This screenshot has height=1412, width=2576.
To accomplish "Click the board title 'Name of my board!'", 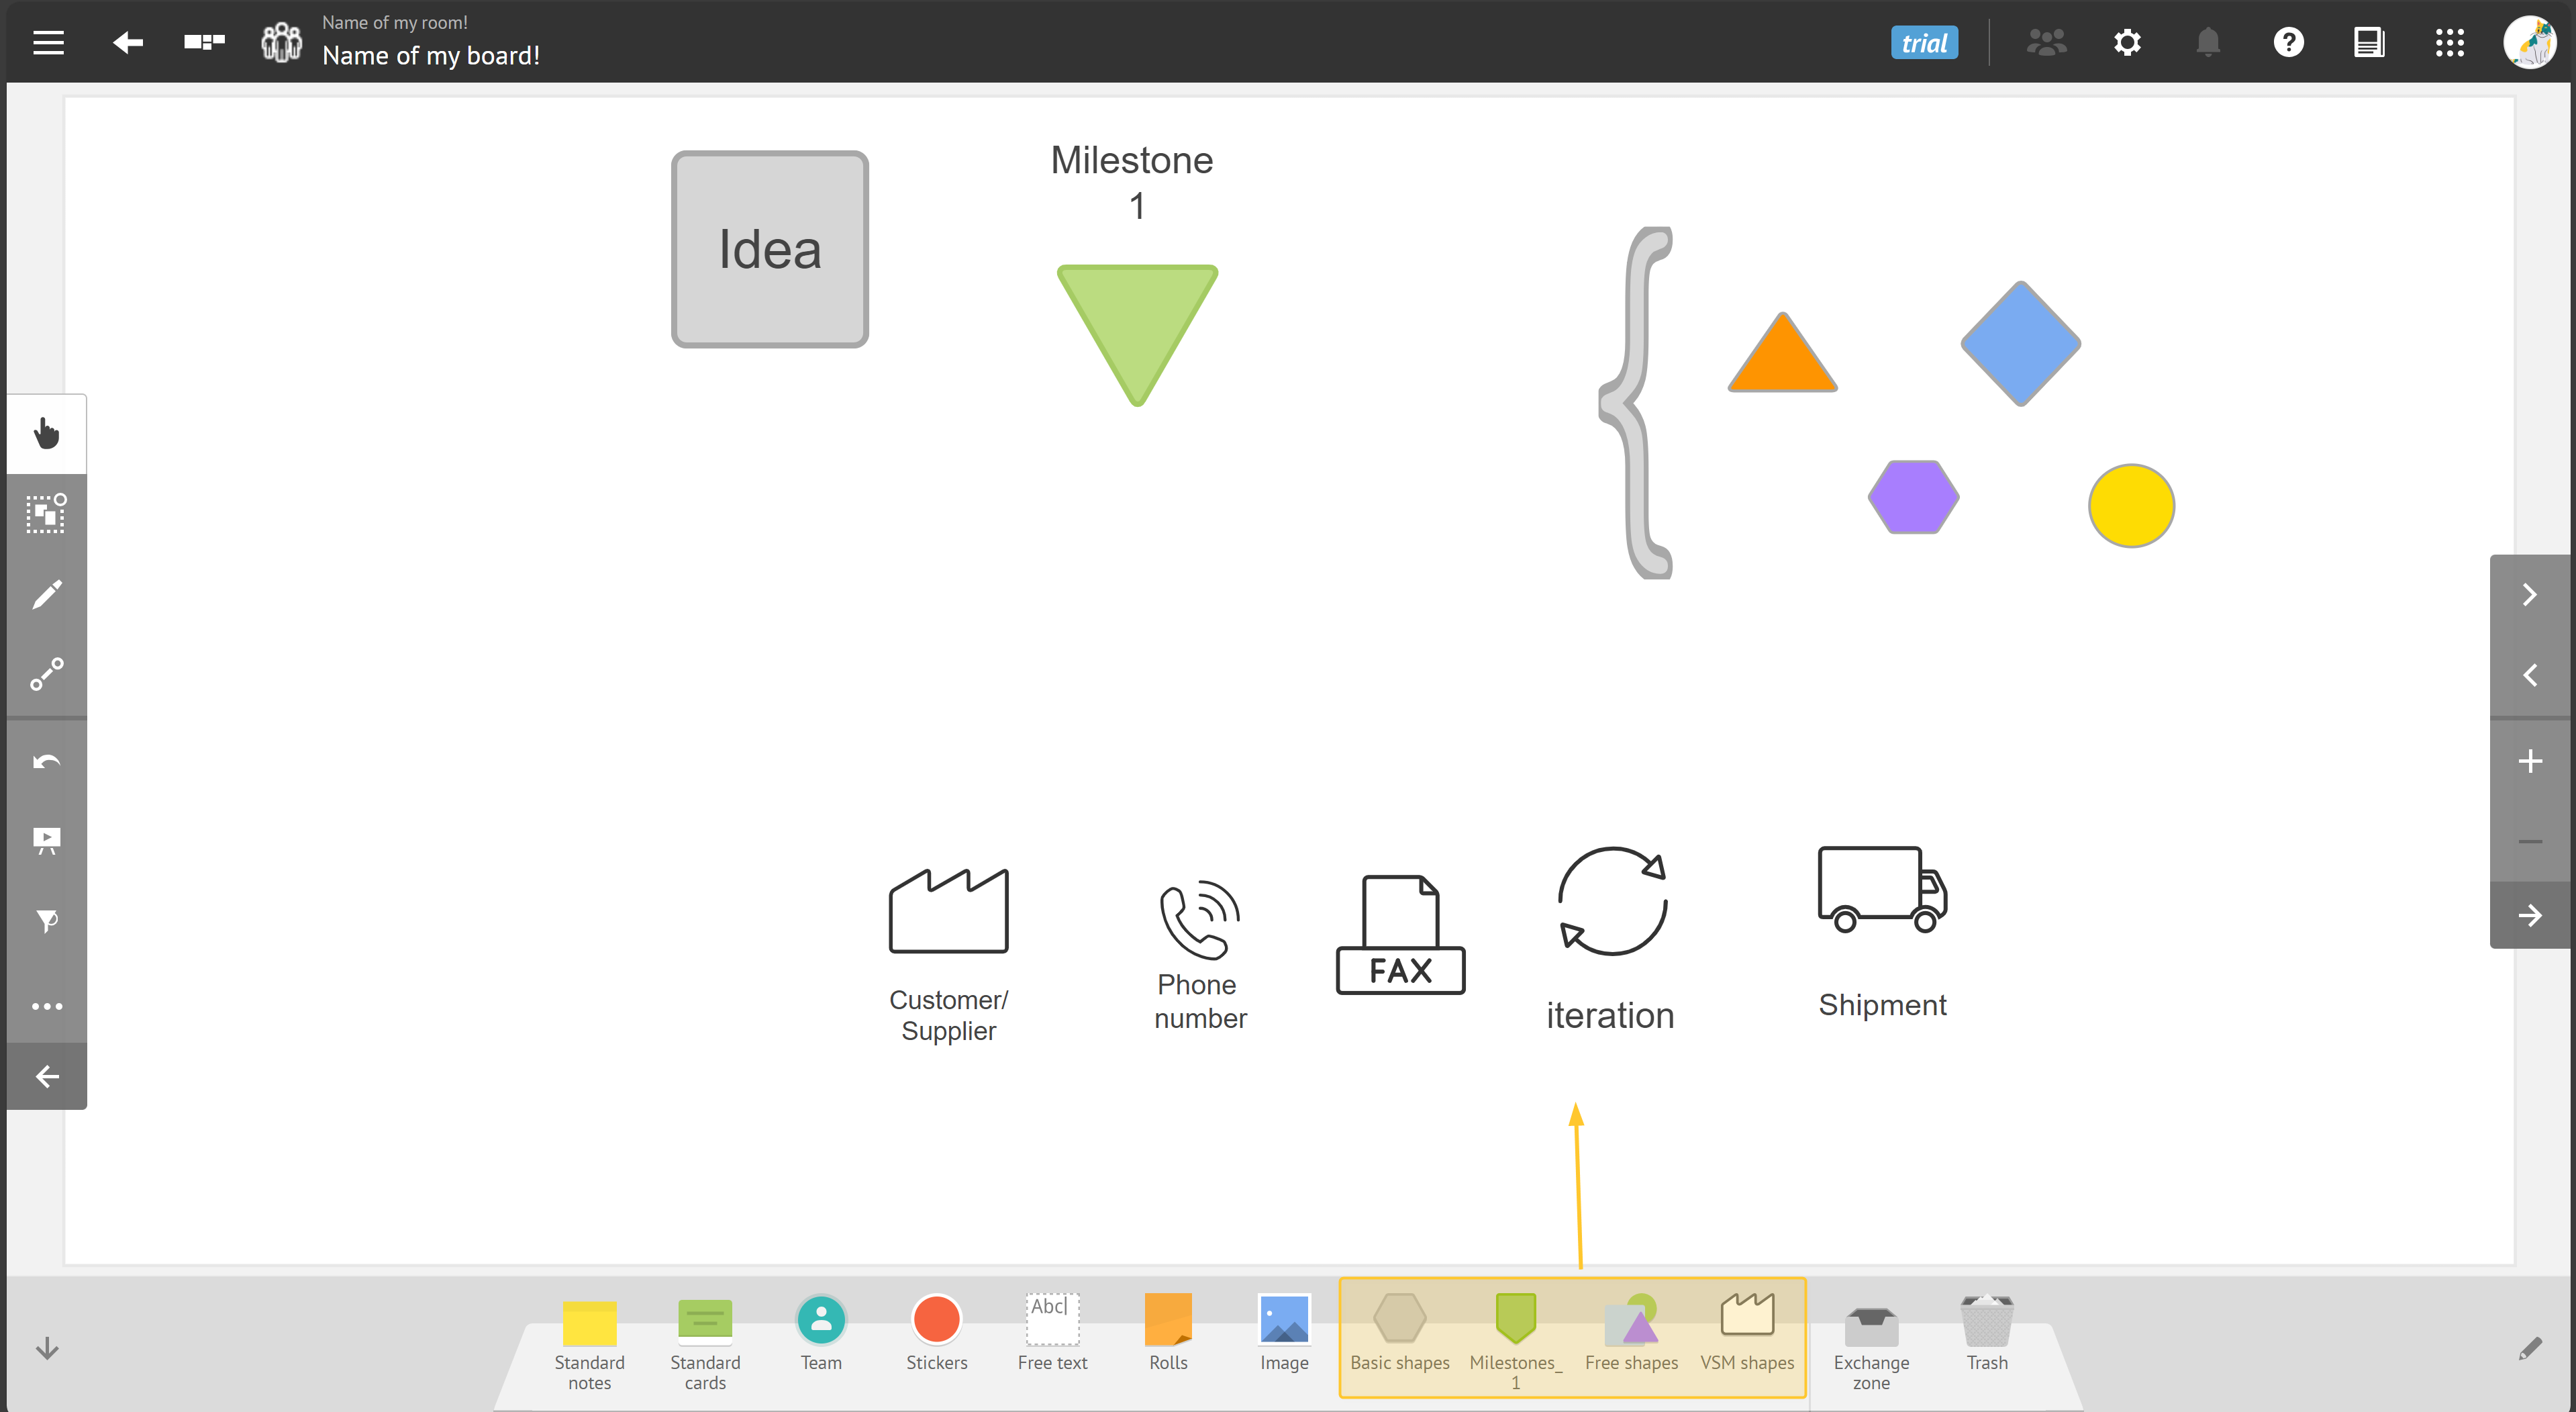I will [430, 56].
